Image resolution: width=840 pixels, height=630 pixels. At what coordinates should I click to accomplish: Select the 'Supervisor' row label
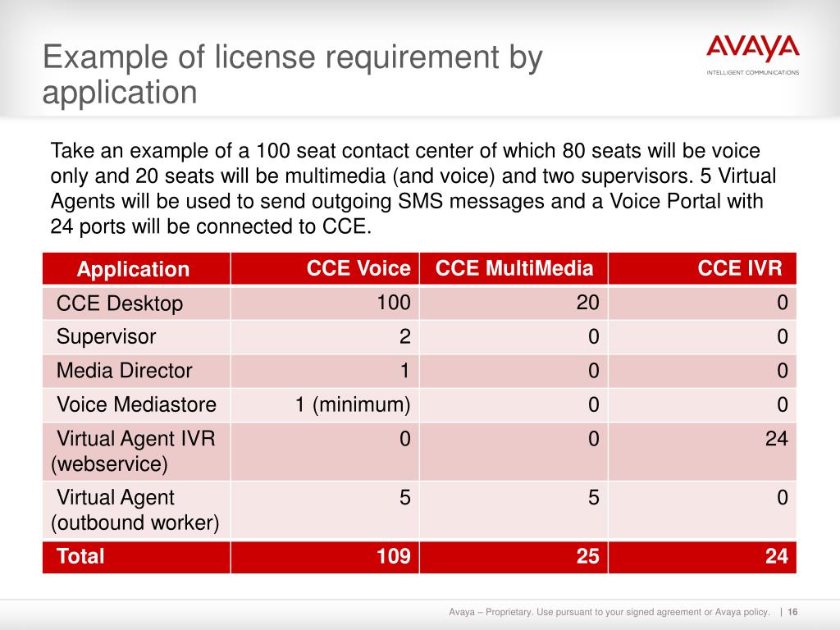pyautogui.click(x=106, y=336)
